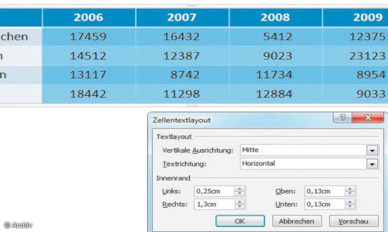Lower the Unten margin using down arrow
This screenshot has width=388, height=232.
[350, 207]
